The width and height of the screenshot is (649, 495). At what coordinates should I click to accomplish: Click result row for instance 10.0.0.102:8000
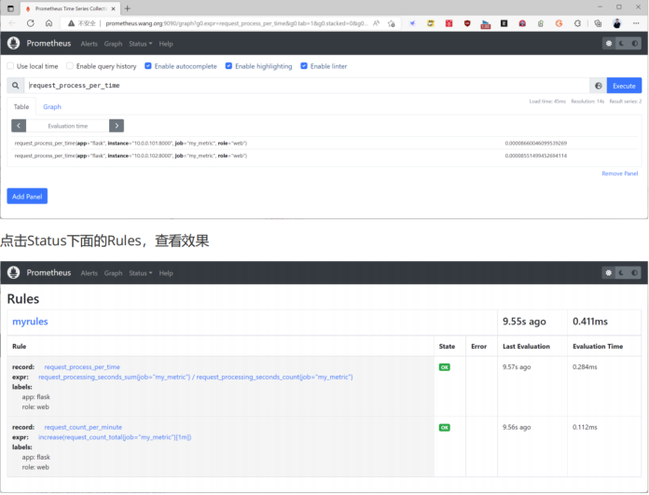coord(324,156)
